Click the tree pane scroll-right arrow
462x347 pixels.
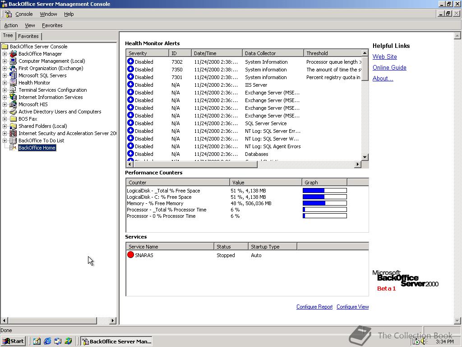click(113, 320)
